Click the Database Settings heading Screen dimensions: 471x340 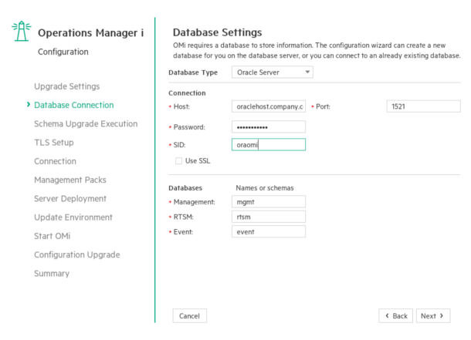click(217, 32)
